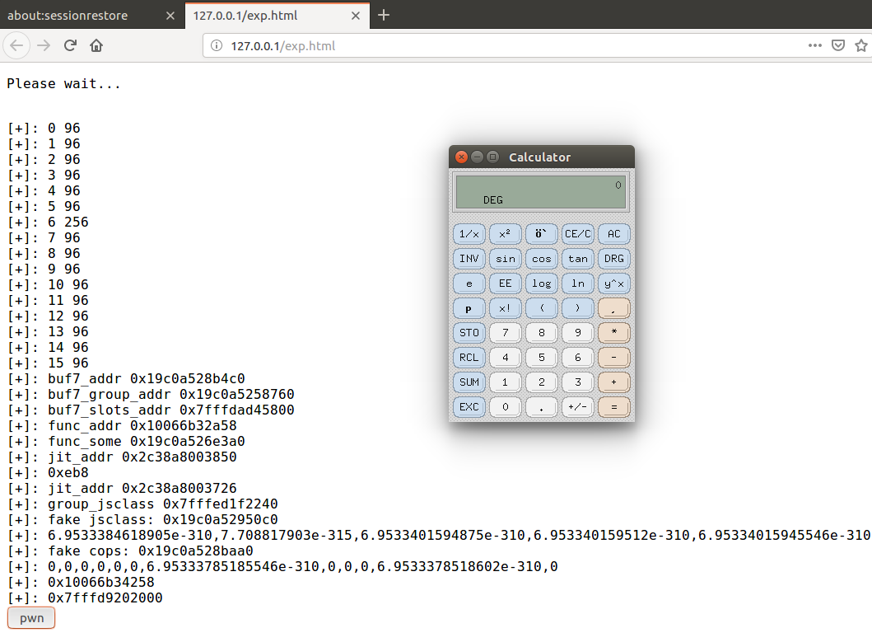Click the EE exponent key
The width and height of the screenshot is (872, 642).
click(505, 284)
